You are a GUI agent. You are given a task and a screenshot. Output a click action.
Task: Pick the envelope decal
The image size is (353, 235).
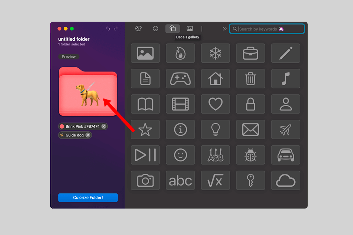250,129
